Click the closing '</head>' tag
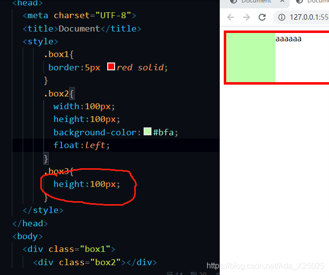This screenshot has height=275, width=329. pos(30,223)
